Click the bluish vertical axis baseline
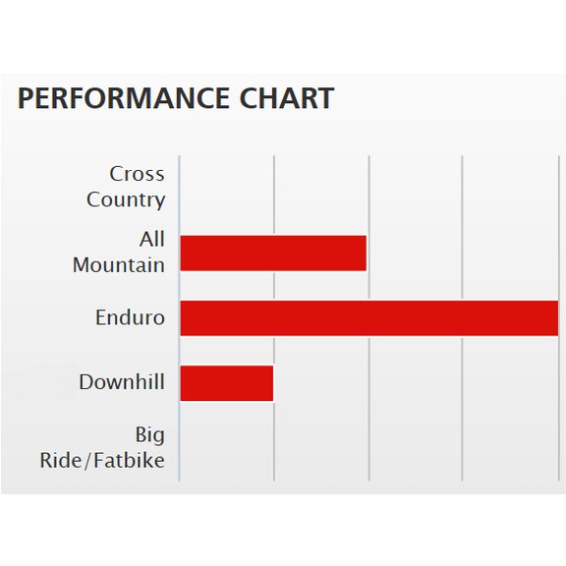Screen dimensions: 566x566 (179, 318)
